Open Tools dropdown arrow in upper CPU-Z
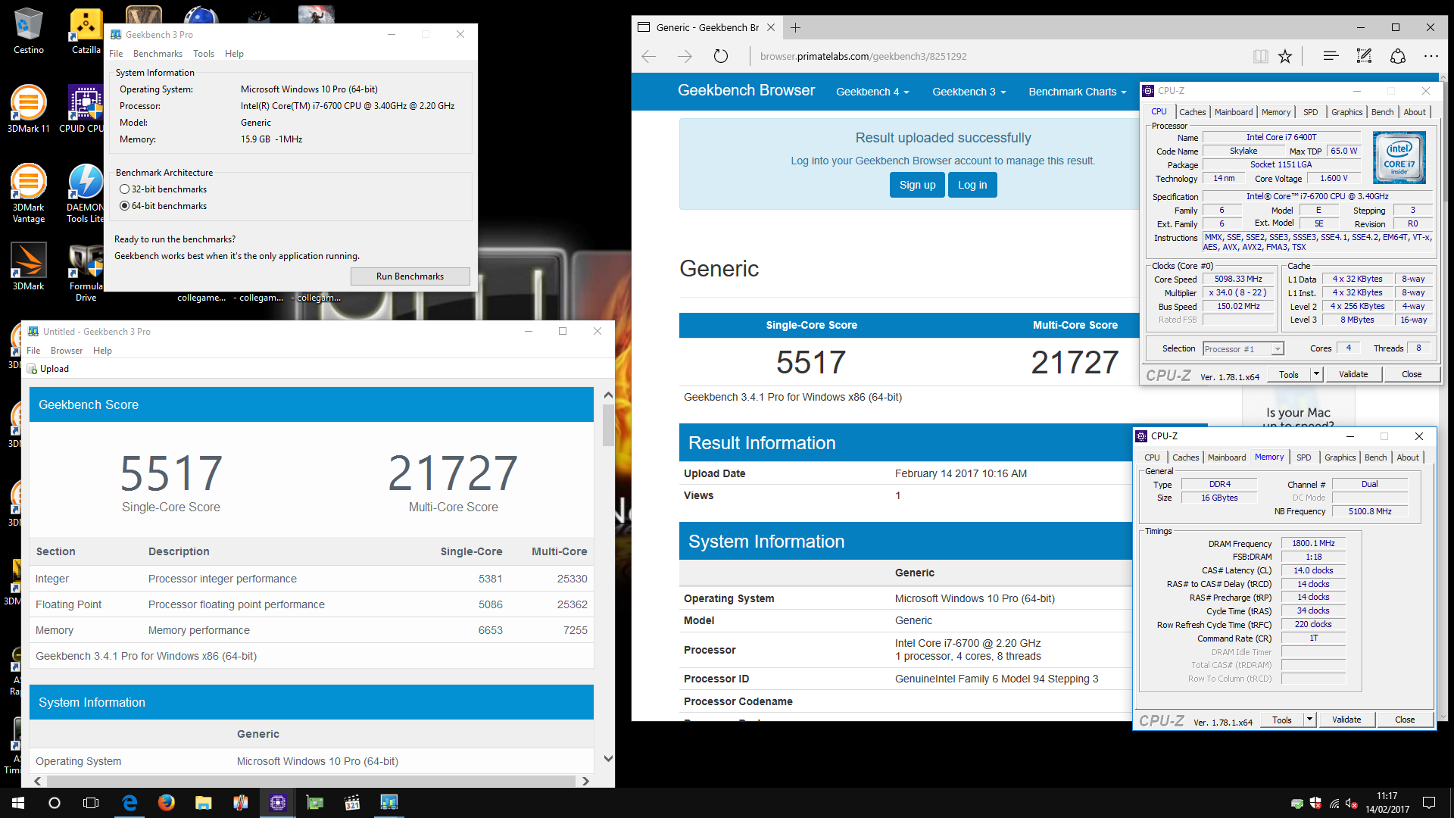 pyautogui.click(x=1316, y=374)
